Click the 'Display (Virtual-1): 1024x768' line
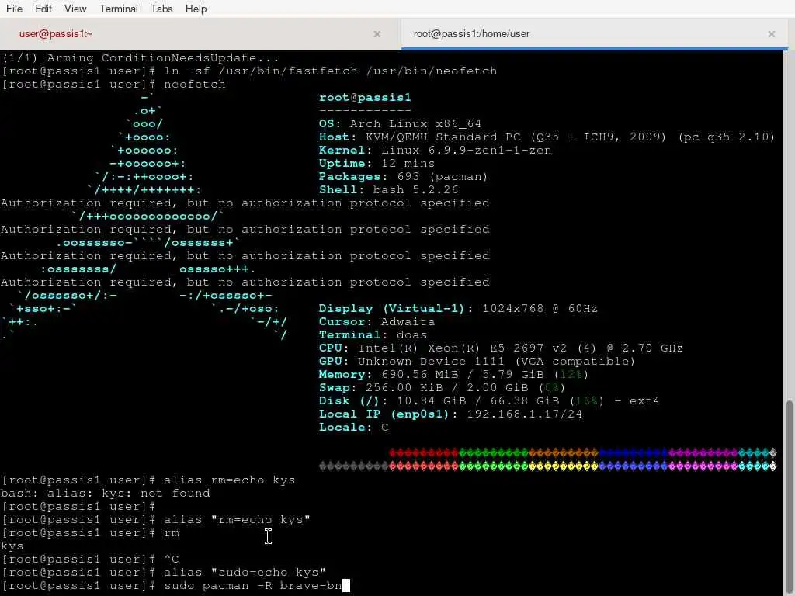 point(458,308)
